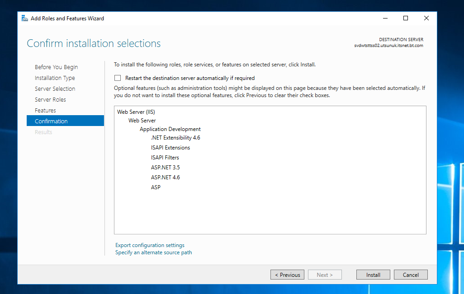Select ISAPI Filters in the list
The image size is (464, 294).
(x=165, y=158)
